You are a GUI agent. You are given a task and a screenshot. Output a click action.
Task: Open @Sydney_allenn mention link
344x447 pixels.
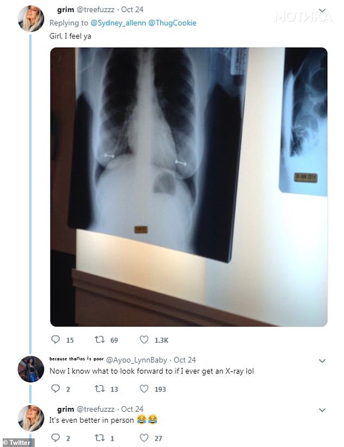point(118,23)
